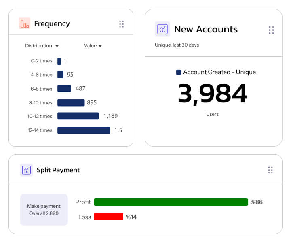
Task: Click the Split Payment chart icon
Action: 26,170
